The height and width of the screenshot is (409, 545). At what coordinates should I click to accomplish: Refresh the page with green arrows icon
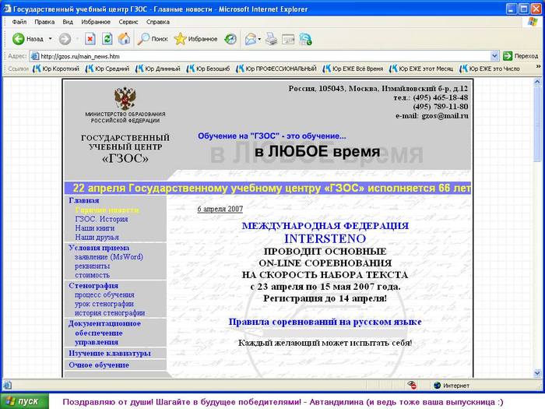pyautogui.click(x=107, y=39)
